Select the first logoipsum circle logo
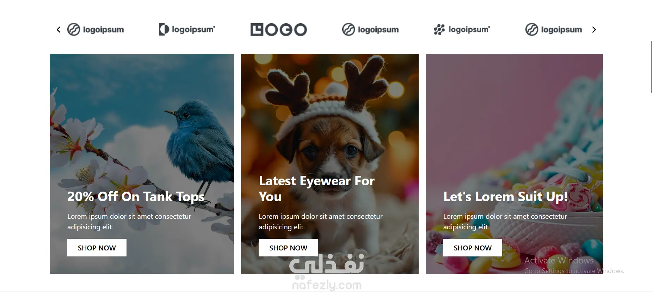 [x=96, y=30]
